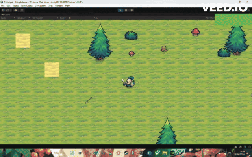Open the Display 1 dropdown
The image size is (252, 157).
tap(24, 18)
